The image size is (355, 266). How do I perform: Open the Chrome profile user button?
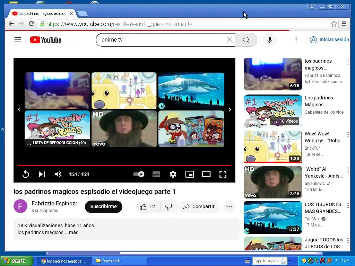tap(311, 7)
